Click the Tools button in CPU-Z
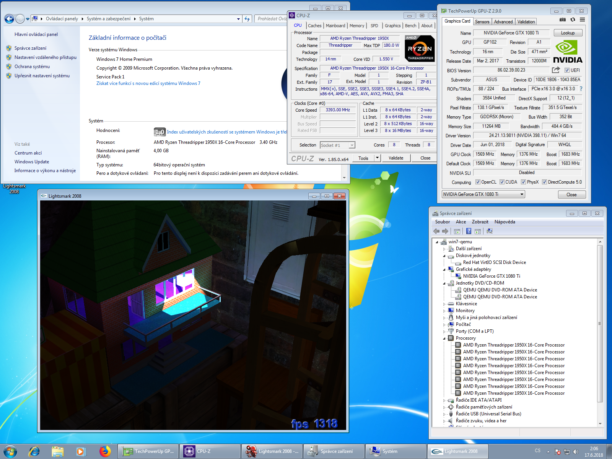This screenshot has height=459, width=612. (x=363, y=158)
